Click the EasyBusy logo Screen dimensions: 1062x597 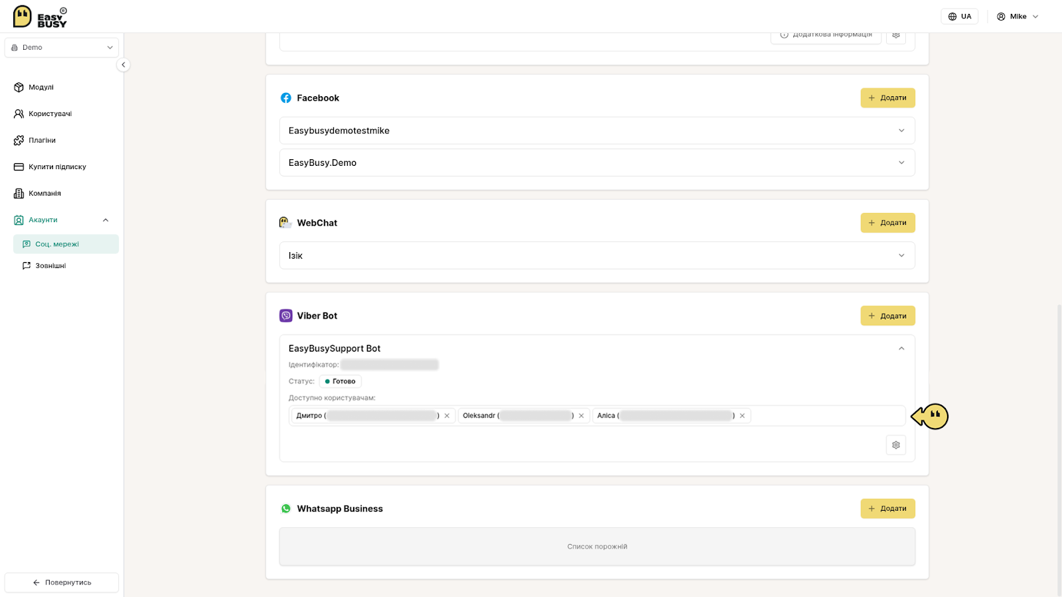click(x=40, y=17)
